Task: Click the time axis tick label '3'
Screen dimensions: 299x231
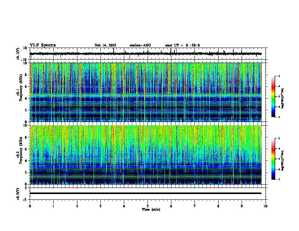Action: [100, 206]
